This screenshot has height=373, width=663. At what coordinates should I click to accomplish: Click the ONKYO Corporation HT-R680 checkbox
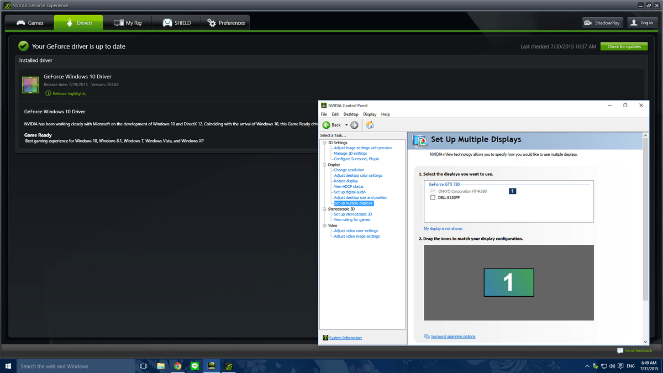433,190
